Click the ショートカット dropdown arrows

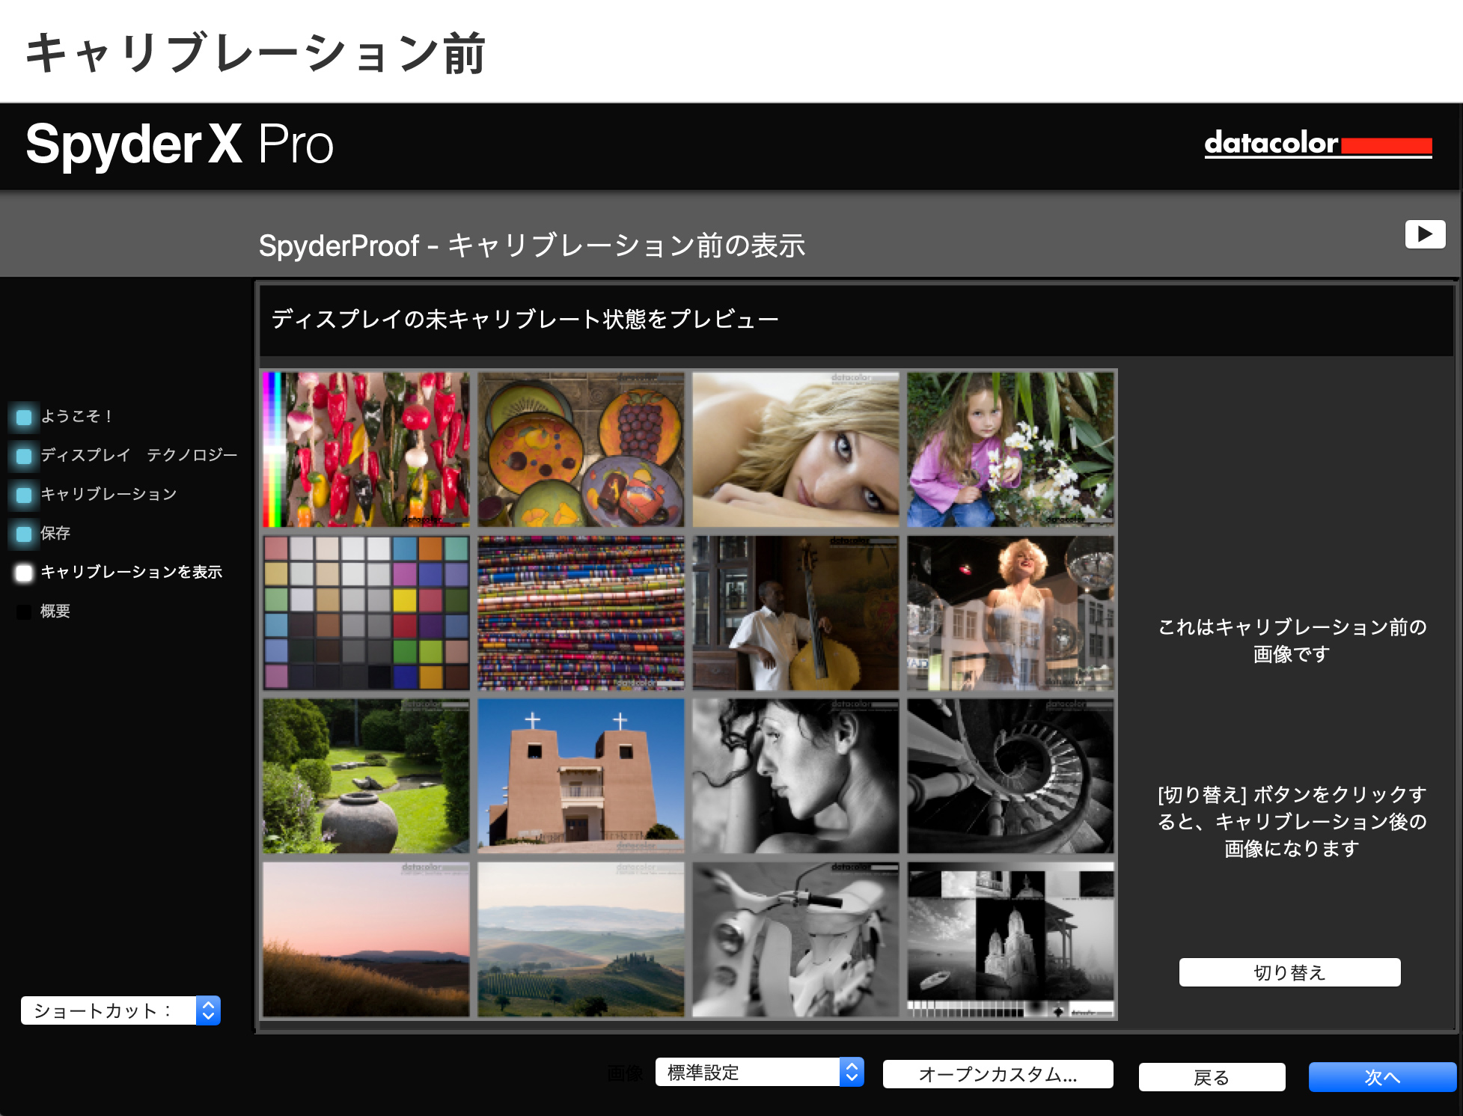[208, 1010]
